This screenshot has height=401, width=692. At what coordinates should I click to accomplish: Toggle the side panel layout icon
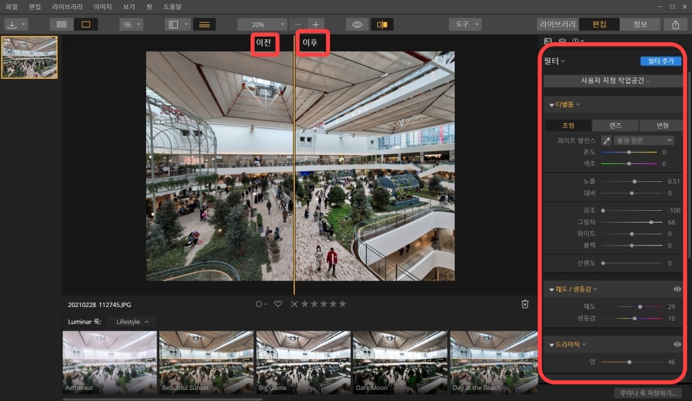[x=174, y=24]
